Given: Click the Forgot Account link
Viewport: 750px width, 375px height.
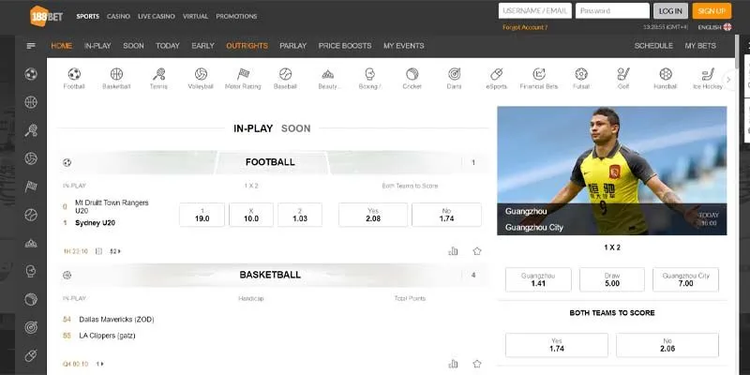Looking at the screenshot, I should pos(525,28).
